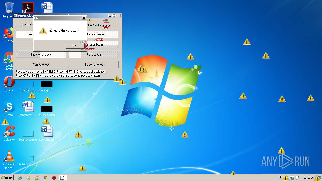Toggle the Open random payload button
This screenshot has width=322, height=181.
[25, 24]
